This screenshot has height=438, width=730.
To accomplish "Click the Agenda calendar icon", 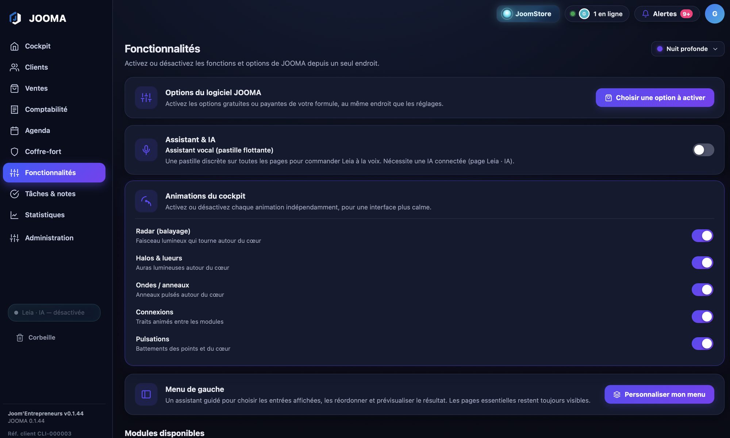I will point(15,131).
